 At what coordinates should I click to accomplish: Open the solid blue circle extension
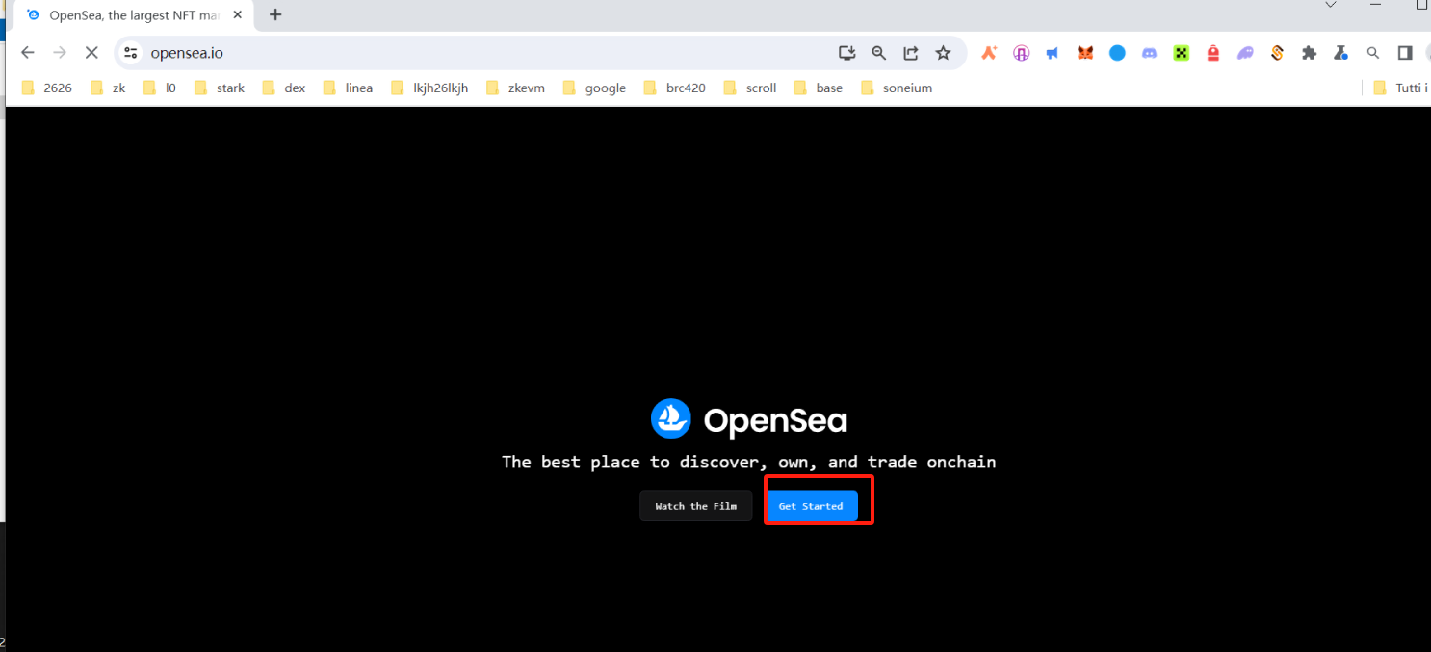[1117, 53]
